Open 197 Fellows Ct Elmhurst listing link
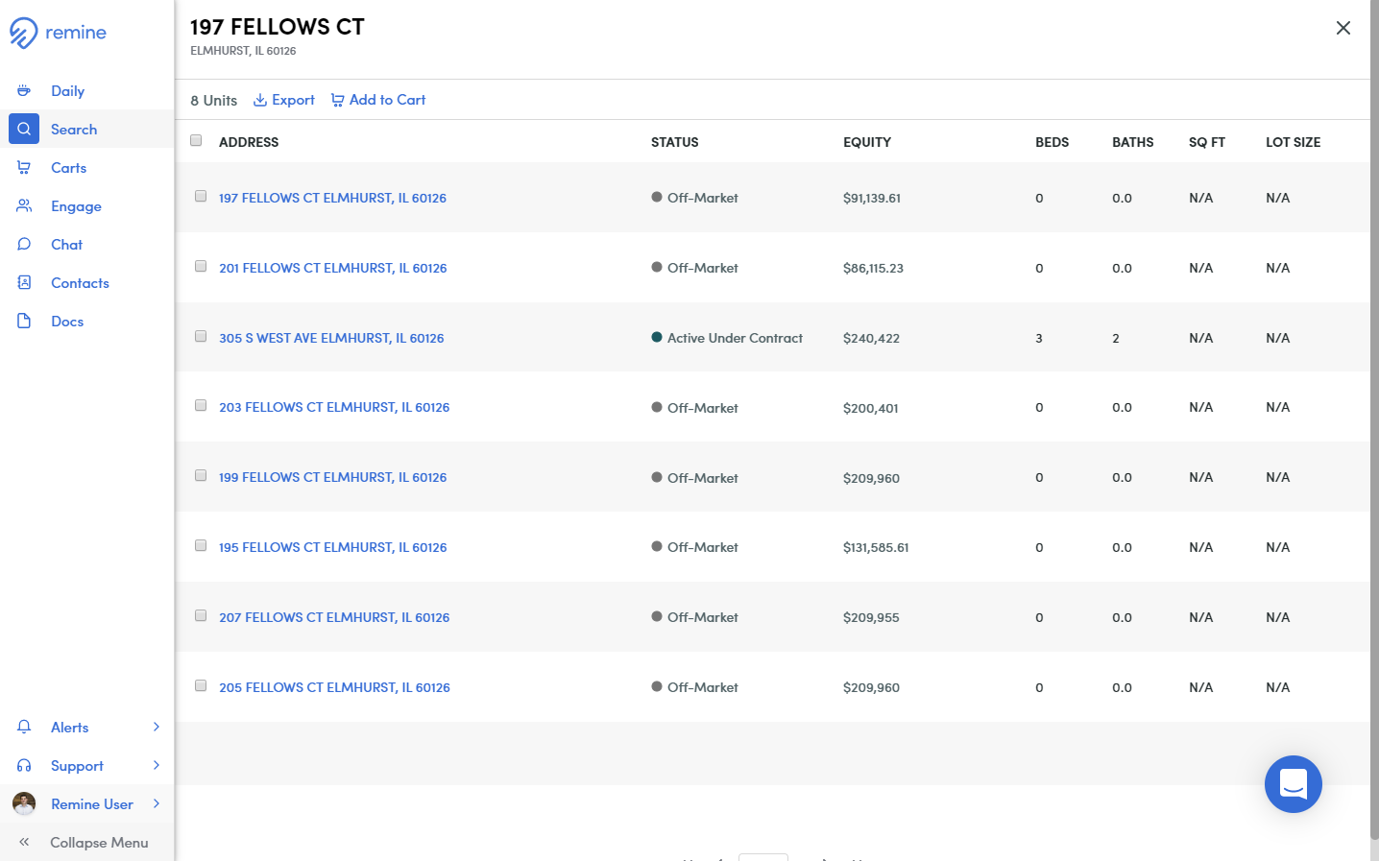Screen dimensions: 1379x861 tap(332, 198)
